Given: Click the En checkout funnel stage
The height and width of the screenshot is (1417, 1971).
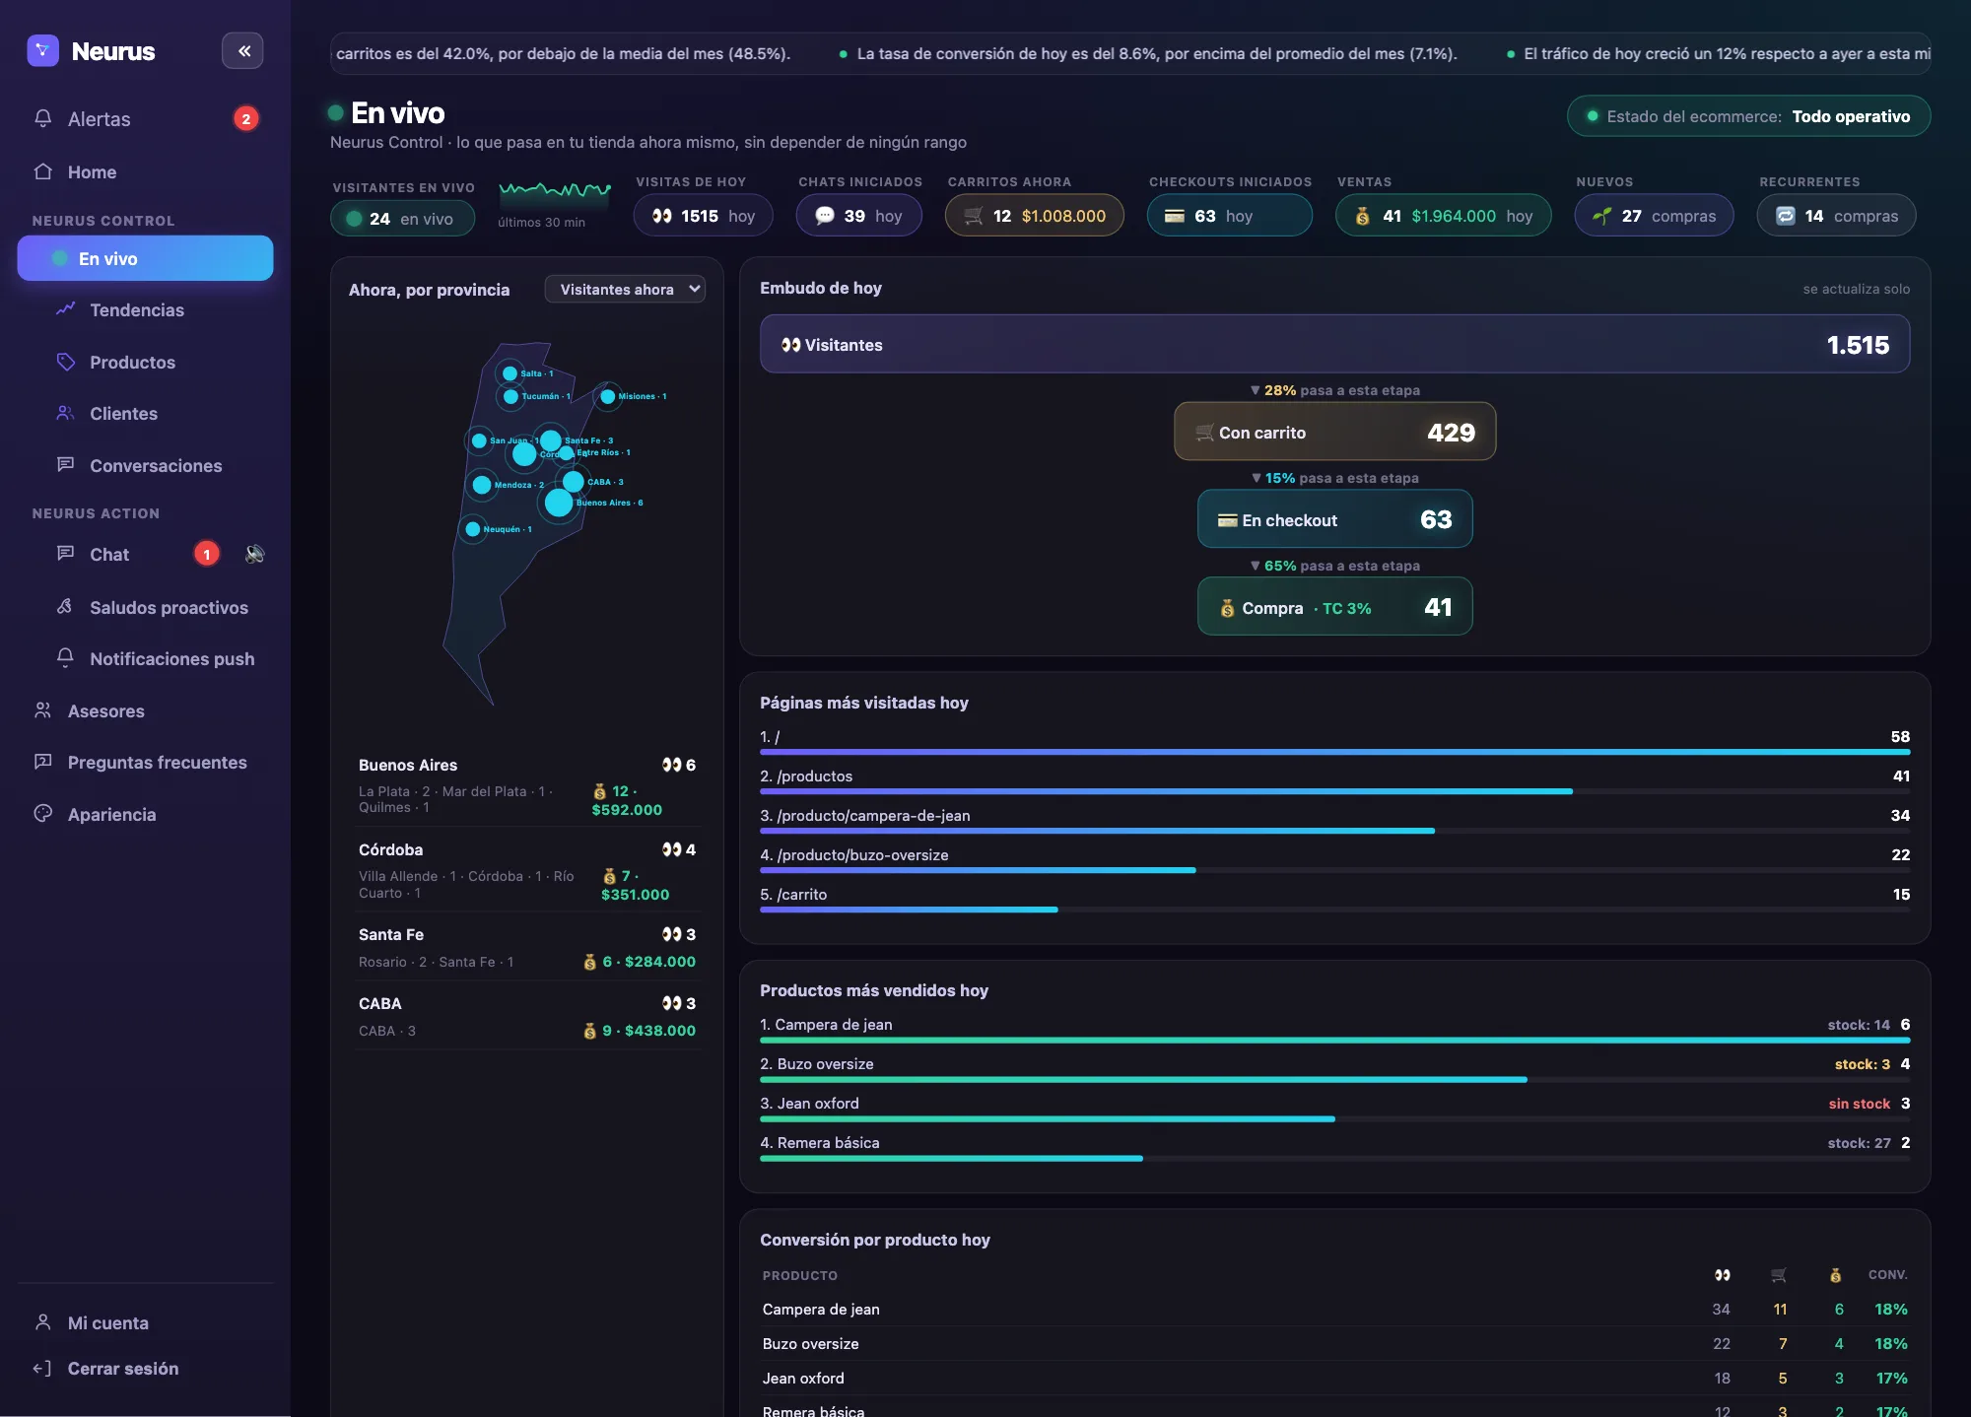Looking at the screenshot, I should point(1334,519).
